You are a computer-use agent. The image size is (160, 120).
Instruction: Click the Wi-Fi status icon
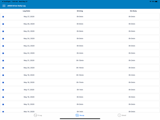tap(150, 1)
